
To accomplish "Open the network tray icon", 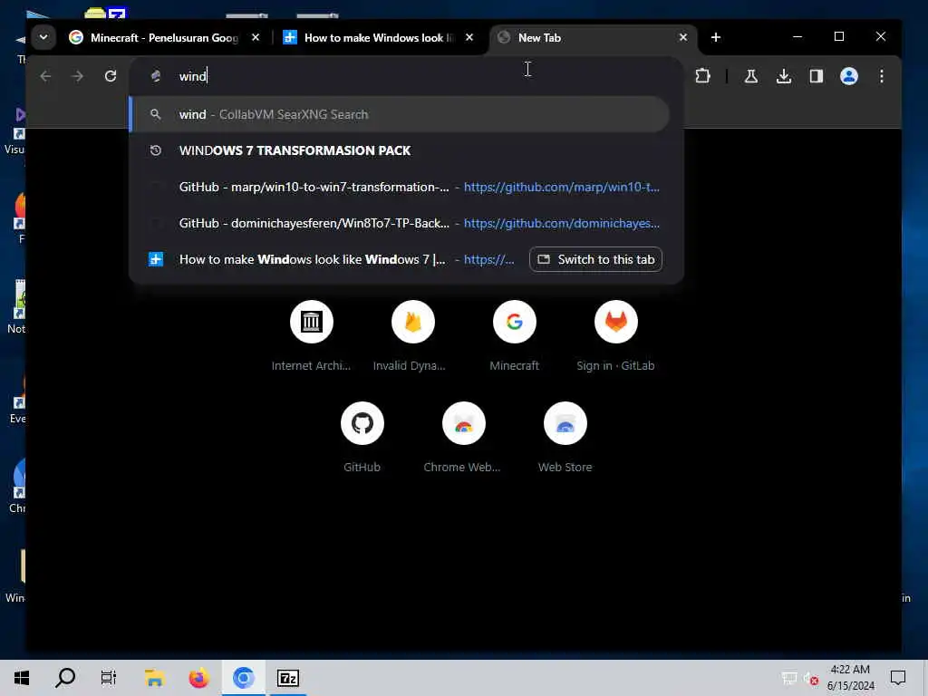I will [789, 679].
